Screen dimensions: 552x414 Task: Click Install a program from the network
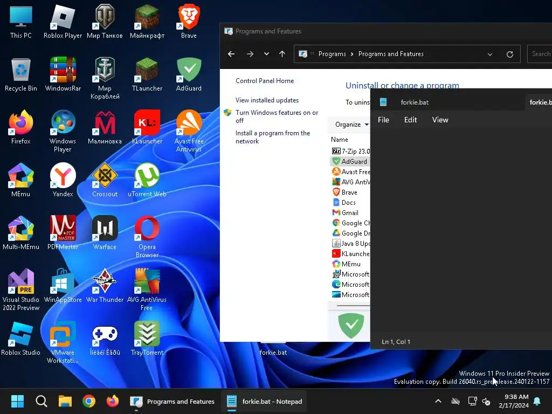[x=273, y=137]
